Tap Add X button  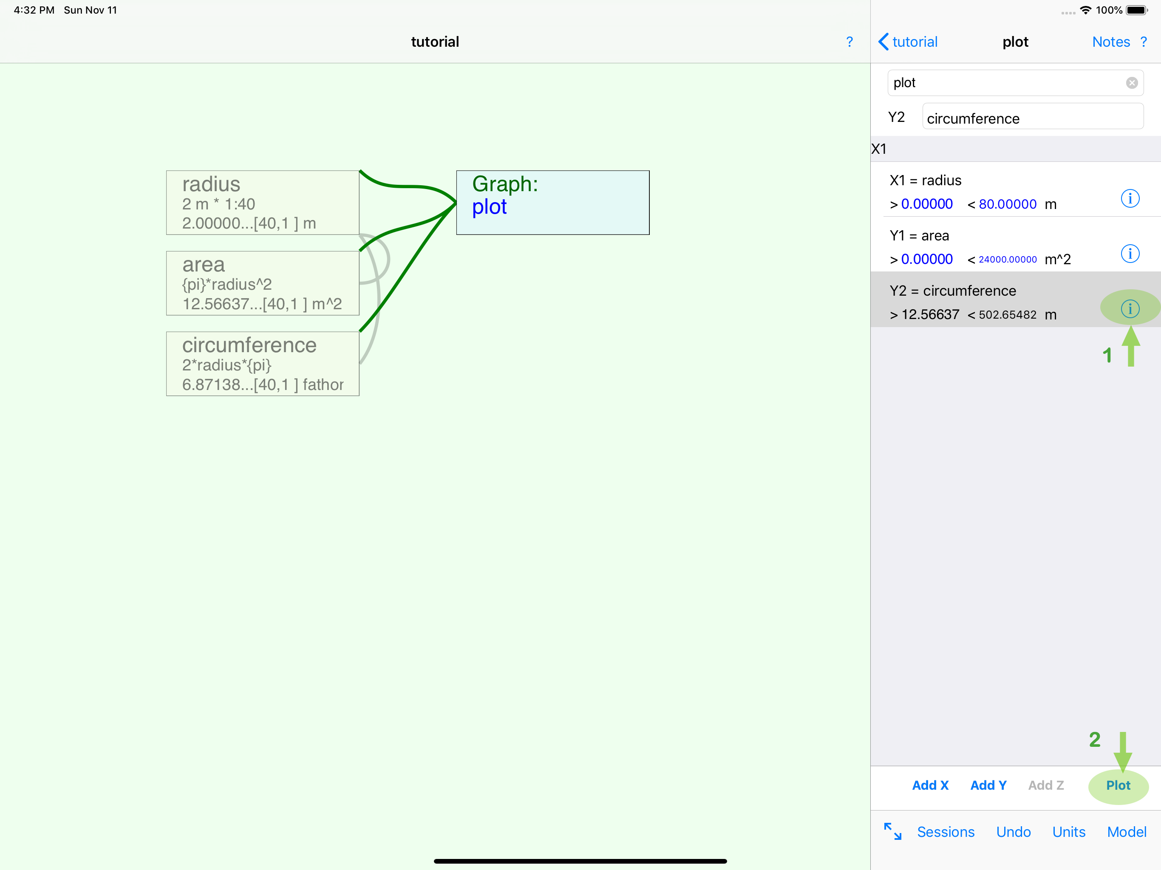click(930, 785)
